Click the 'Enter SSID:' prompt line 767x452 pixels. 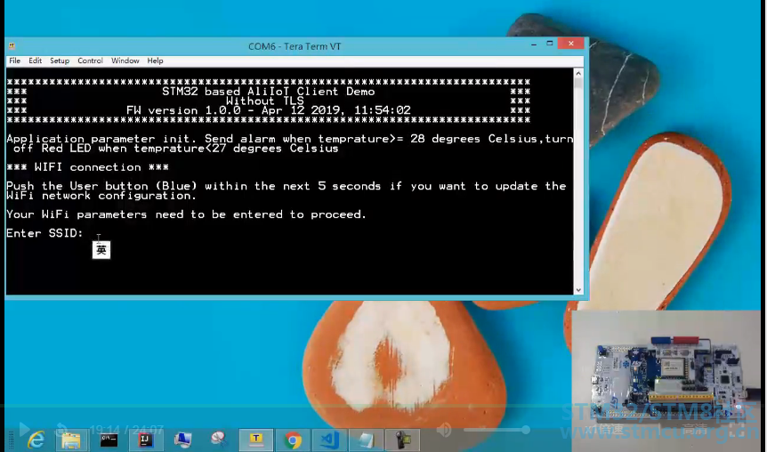click(x=45, y=233)
